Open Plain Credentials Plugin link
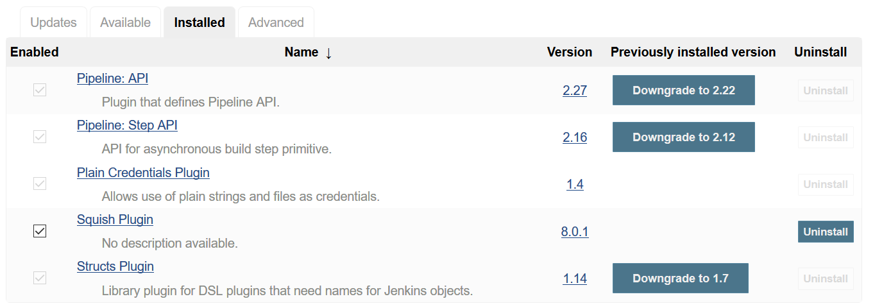 143,173
